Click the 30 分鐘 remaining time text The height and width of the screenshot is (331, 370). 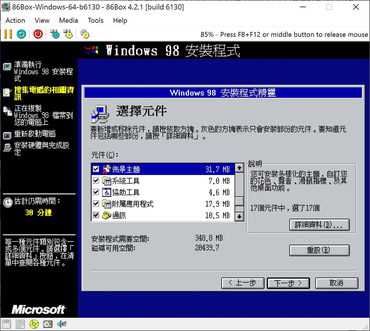tap(39, 212)
